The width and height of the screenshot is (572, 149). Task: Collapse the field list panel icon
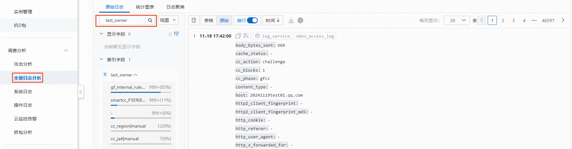[x=194, y=20]
